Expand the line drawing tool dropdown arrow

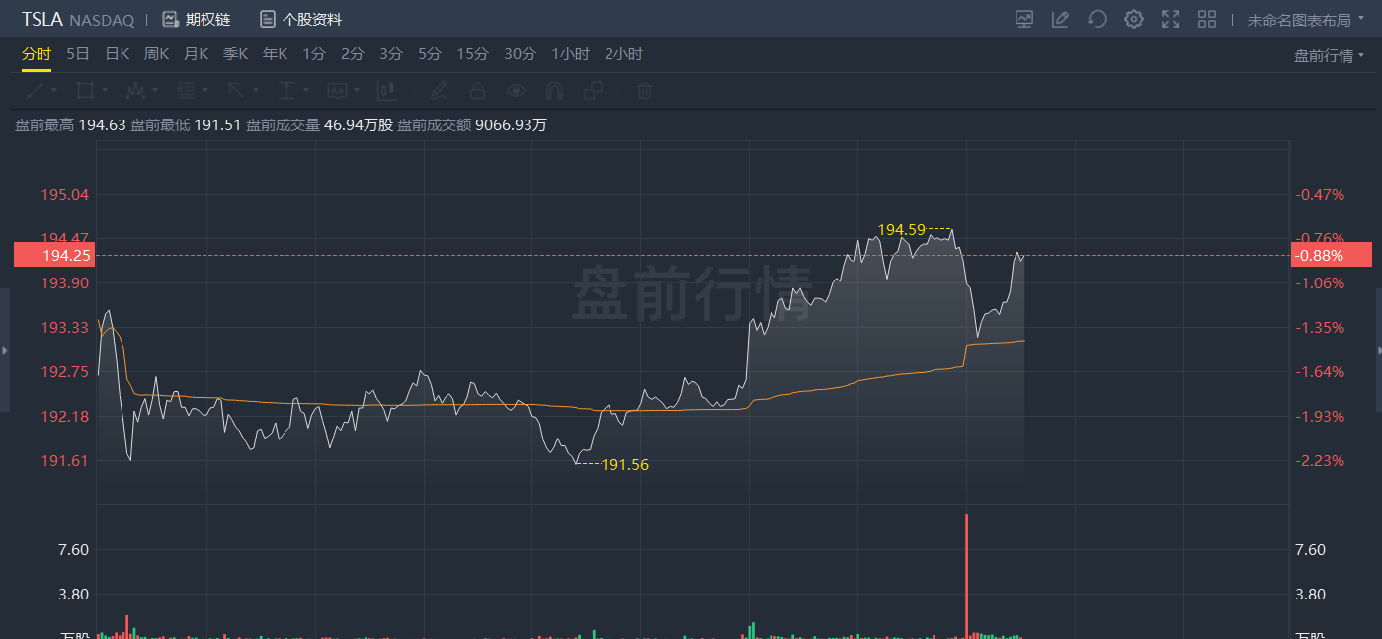coord(54,91)
